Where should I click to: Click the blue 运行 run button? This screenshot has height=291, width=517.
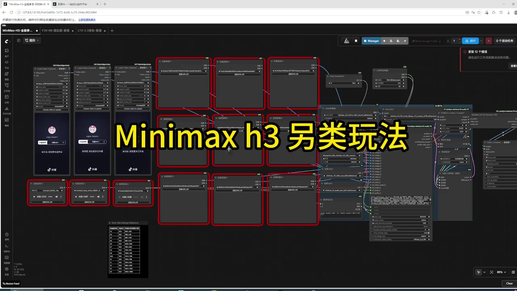pyautogui.click(x=471, y=41)
